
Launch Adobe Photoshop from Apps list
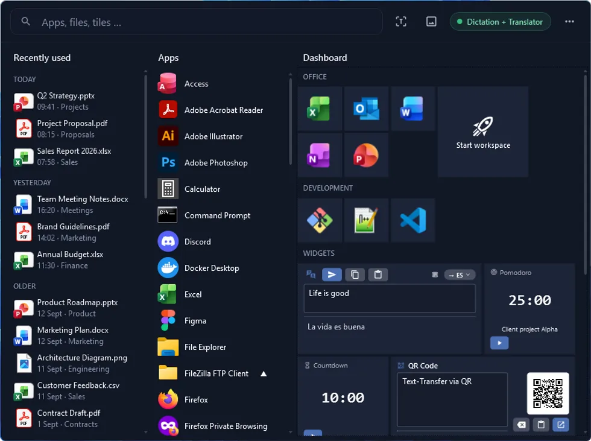click(x=223, y=163)
